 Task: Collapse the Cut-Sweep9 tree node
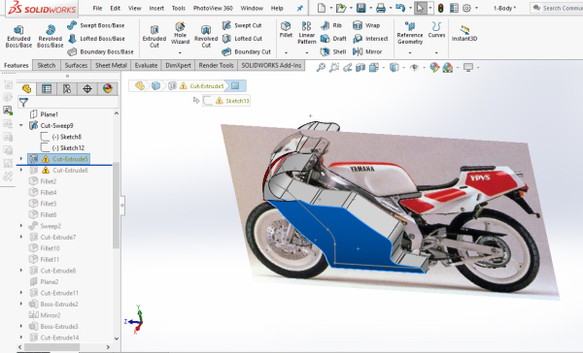click(21, 125)
